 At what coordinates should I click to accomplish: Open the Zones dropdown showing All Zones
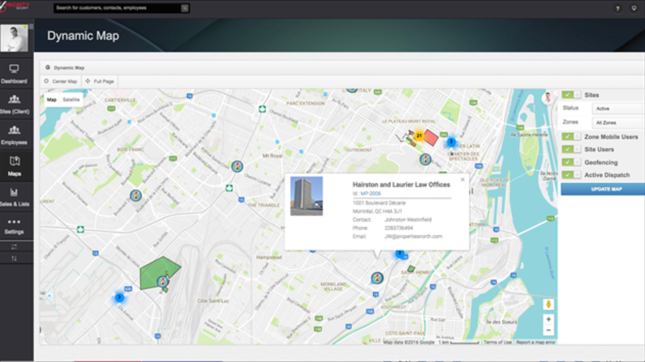click(x=618, y=123)
